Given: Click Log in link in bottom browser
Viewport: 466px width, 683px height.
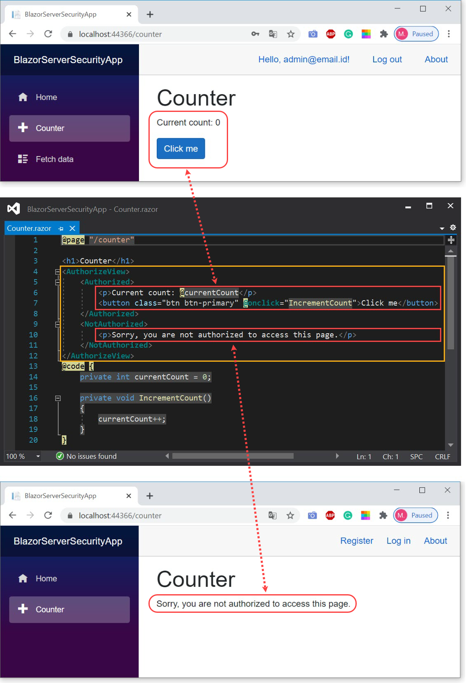Looking at the screenshot, I should pos(398,541).
